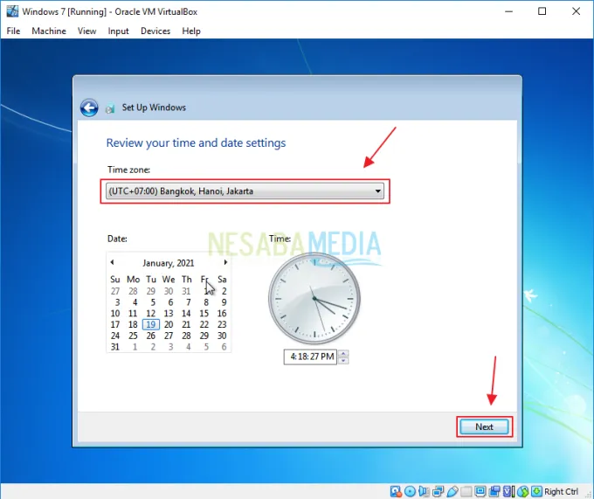Click the Mo weekday column header

click(133, 280)
